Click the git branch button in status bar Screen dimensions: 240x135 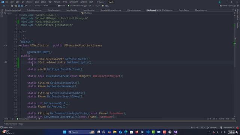click(212, 127)
